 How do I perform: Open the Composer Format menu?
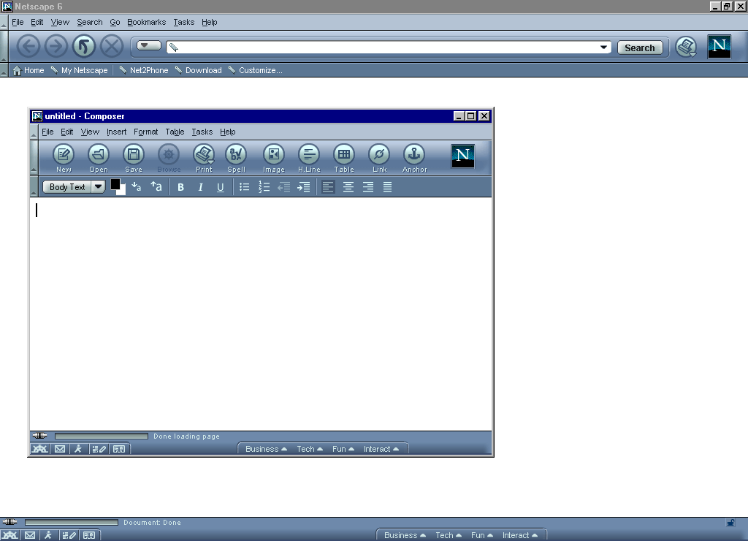[x=145, y=132]
